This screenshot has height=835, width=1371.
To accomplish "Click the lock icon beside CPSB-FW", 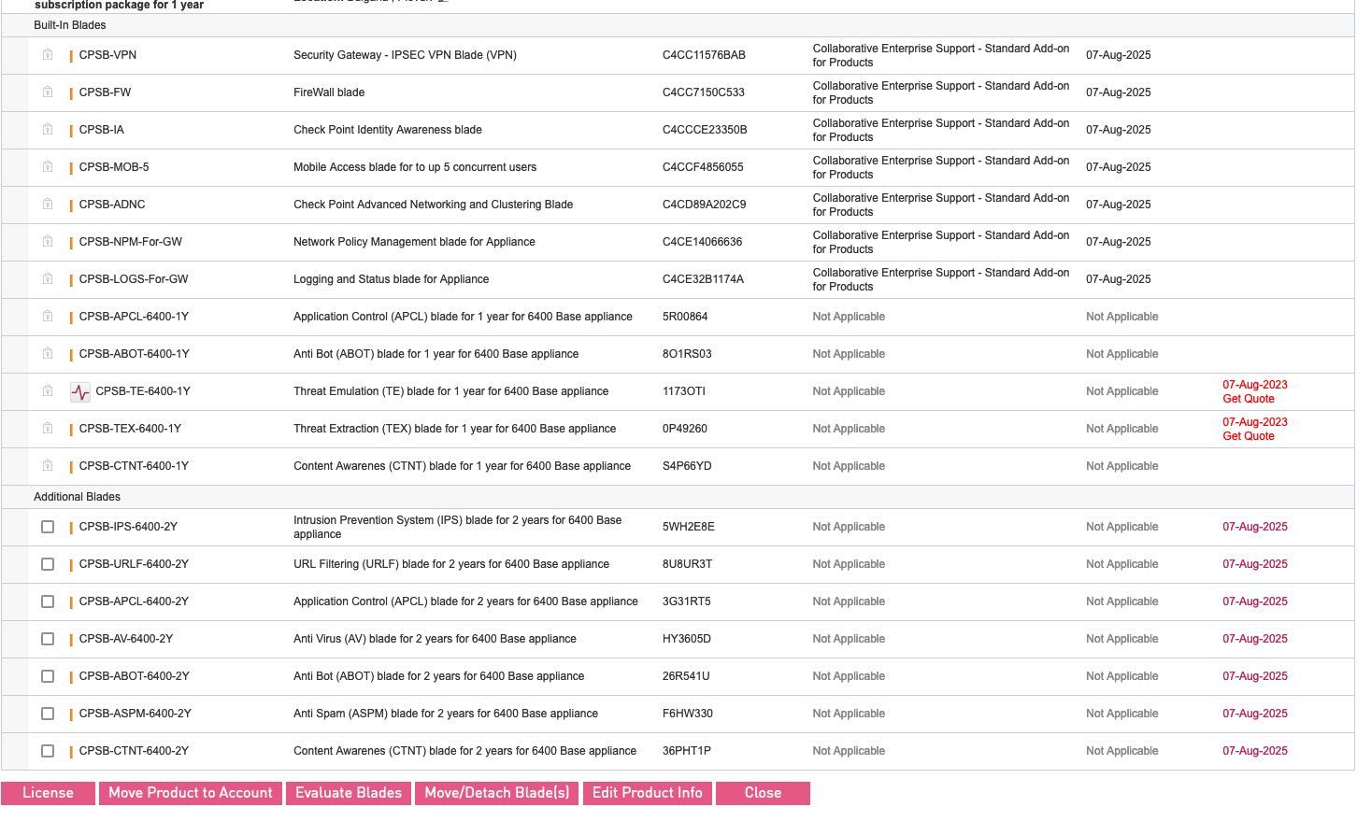I will click(x=48, y=92).
